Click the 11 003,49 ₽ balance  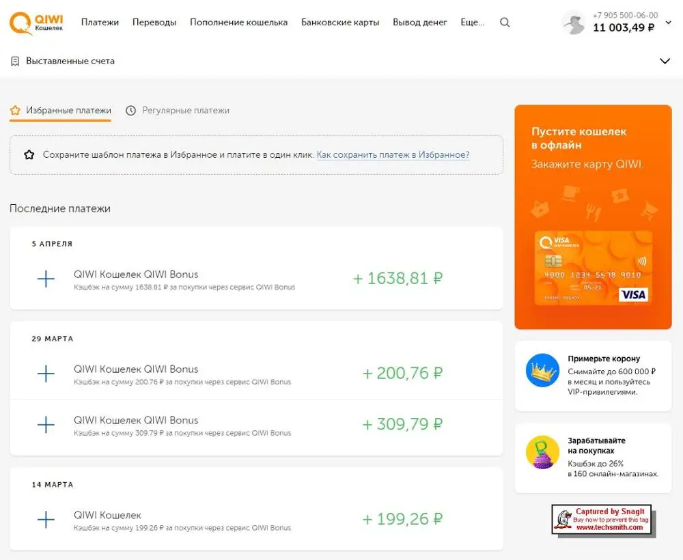pyautogui.click(x=624, y=28)
